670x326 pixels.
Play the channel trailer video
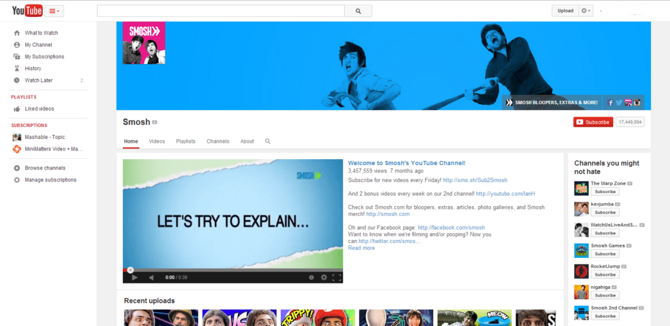pos(134,278)
